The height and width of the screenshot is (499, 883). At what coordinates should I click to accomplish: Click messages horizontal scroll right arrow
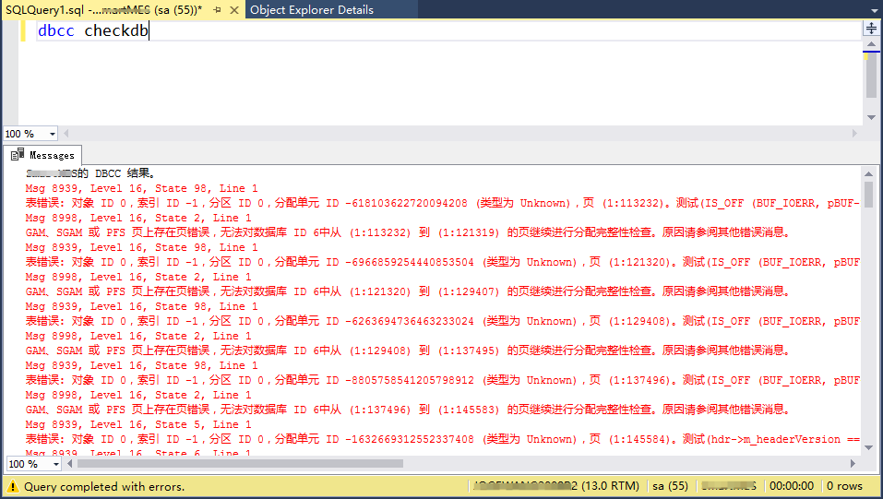tap(854, 463)
